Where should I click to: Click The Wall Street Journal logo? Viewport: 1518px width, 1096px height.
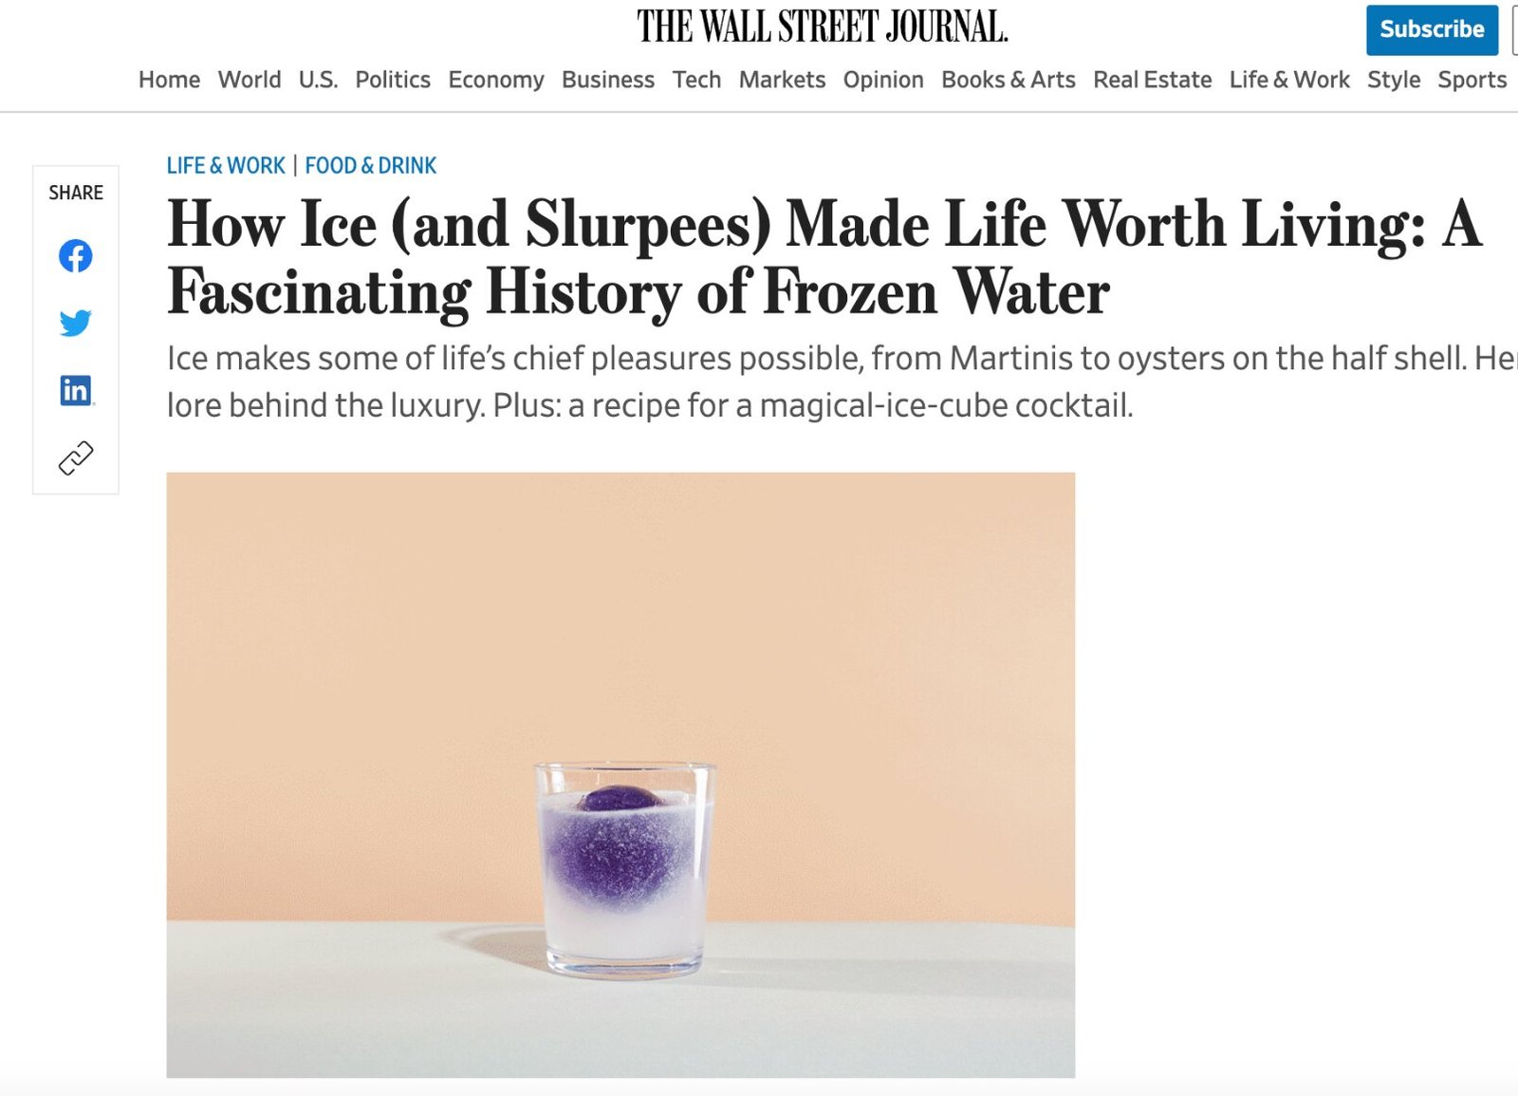[x=822, y=27]
